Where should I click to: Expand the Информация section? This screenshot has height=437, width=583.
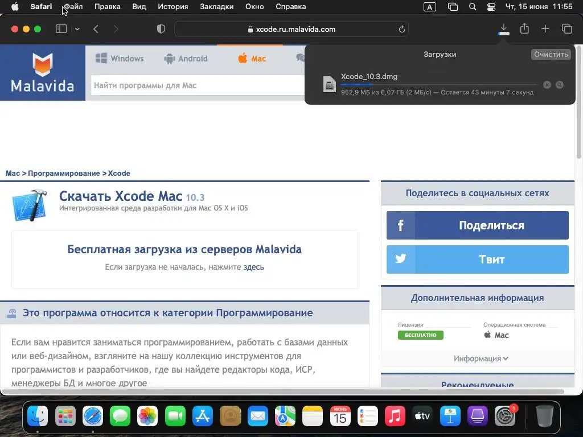coord(481,358)
